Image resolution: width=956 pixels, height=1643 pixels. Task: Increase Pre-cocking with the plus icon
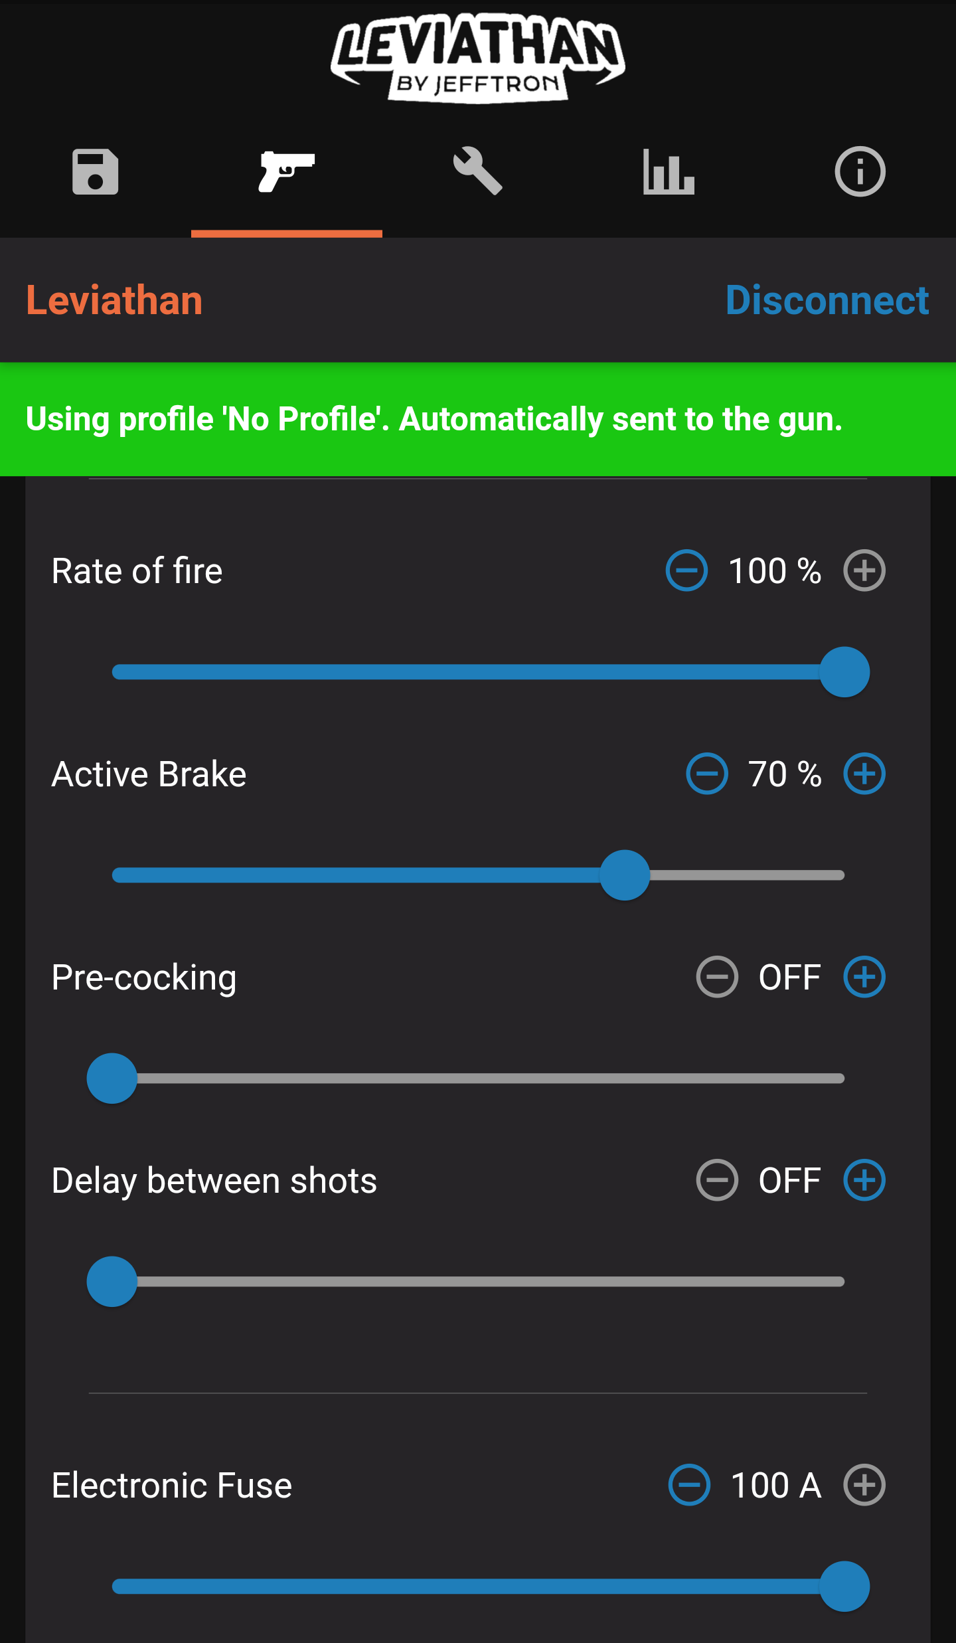[x=864, y=977]
